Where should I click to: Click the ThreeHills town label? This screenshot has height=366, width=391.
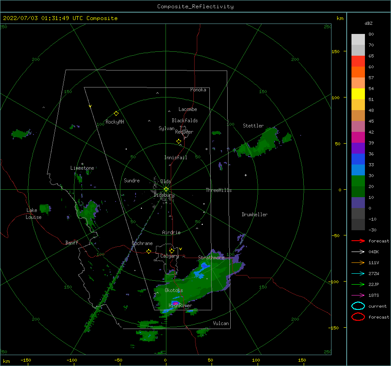coord(219,190)
